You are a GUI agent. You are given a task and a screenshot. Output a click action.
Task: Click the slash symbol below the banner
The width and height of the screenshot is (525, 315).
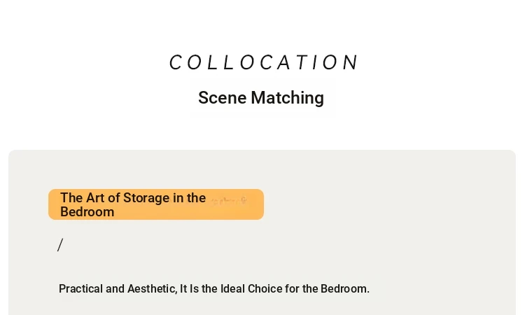tap(60, 245)
